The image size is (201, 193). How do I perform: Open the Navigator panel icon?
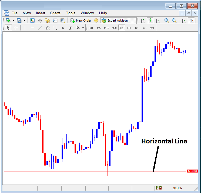[x=48, y=20]
